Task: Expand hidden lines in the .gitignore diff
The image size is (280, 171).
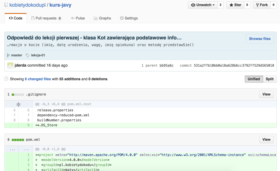Action: (18, 104)
